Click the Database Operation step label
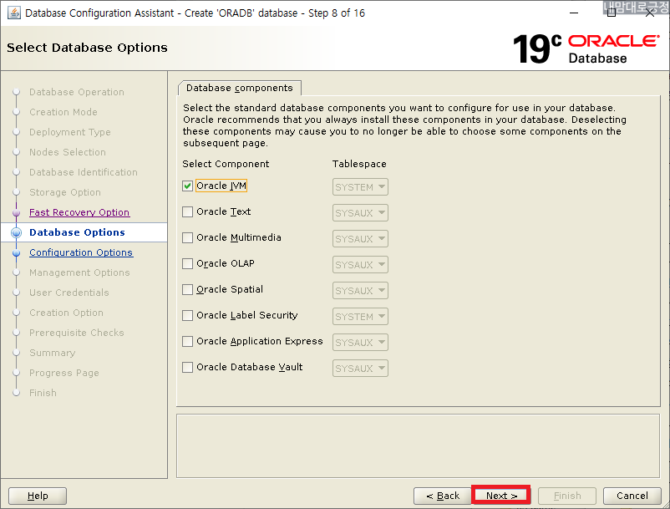 coord(77,92)
